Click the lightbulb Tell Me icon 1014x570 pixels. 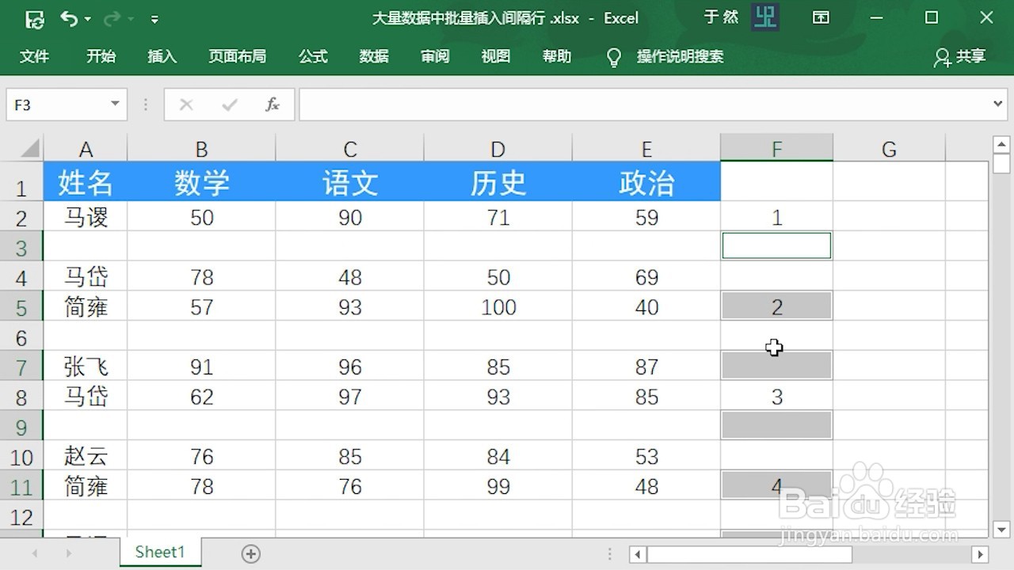(614, 57)
